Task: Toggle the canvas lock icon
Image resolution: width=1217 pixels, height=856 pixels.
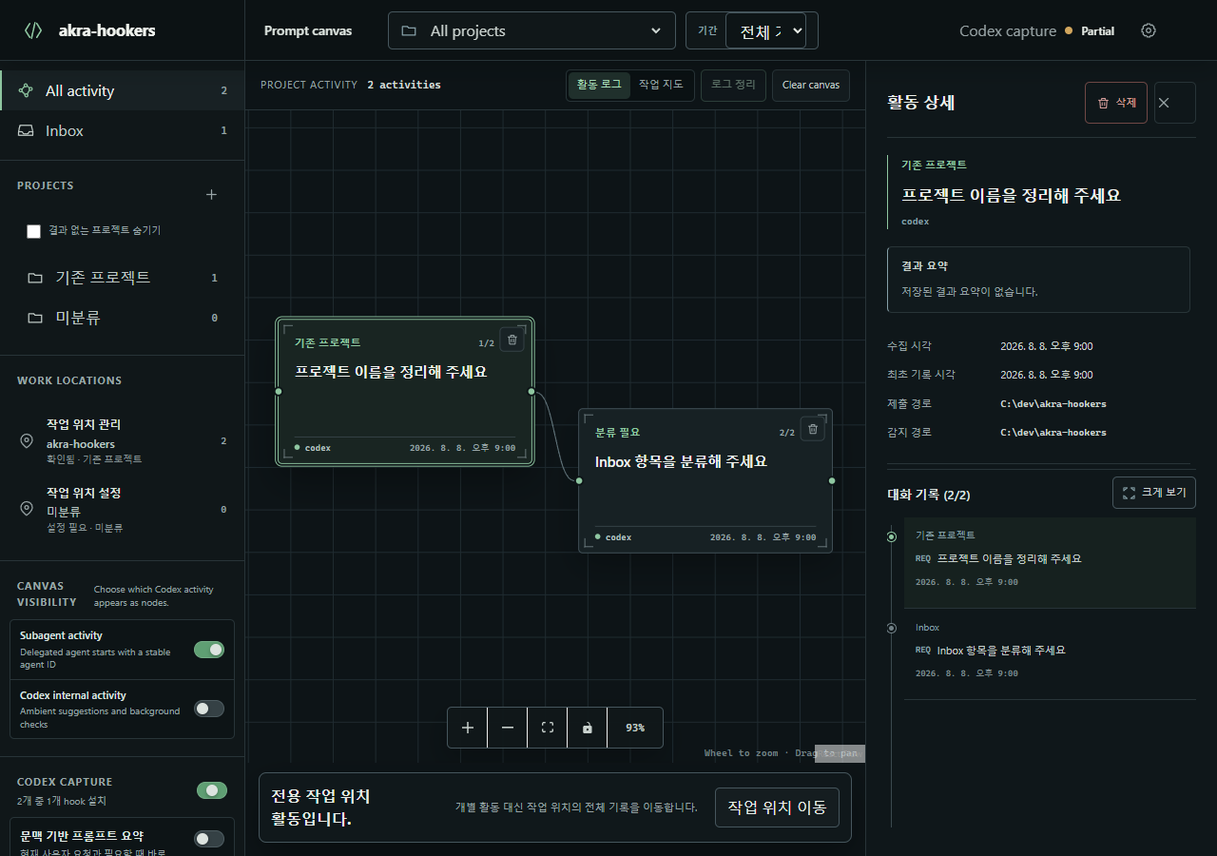Action: [588, 728]
